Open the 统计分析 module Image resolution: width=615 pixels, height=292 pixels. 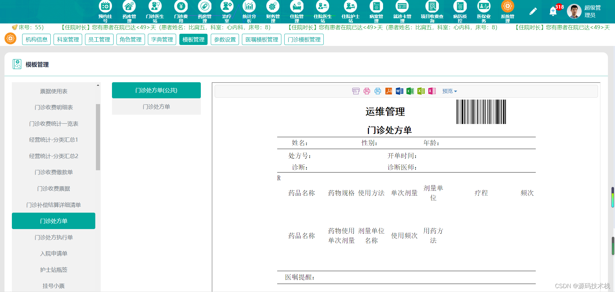(249, 10)
